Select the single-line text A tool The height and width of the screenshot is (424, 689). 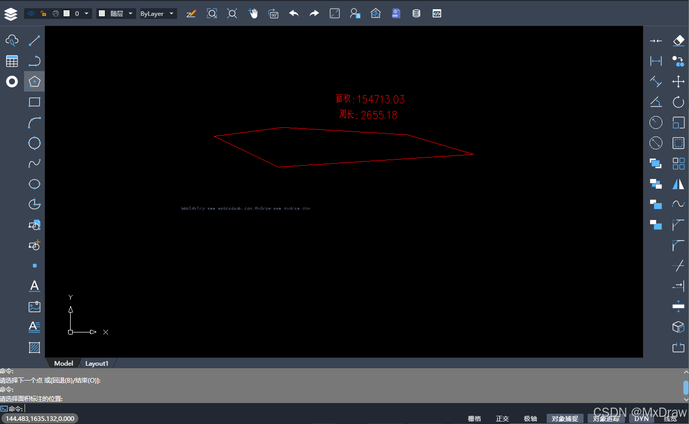(x=34, y=286)
